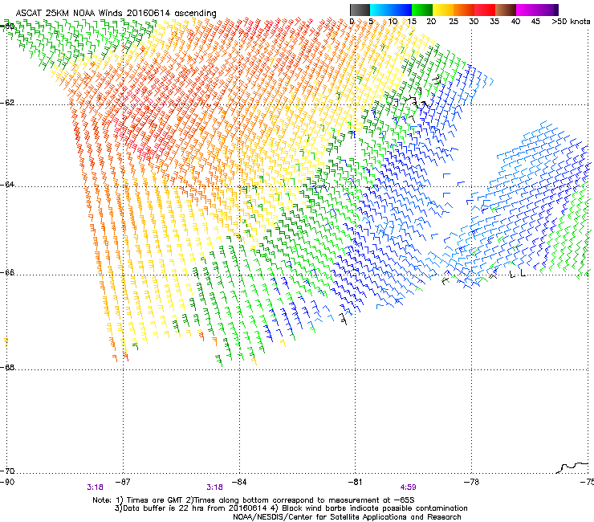The height and width of the screenshot is (522, 594).
Task: Click the note about measurement at -65S
Action: click(x=300, y=500)
